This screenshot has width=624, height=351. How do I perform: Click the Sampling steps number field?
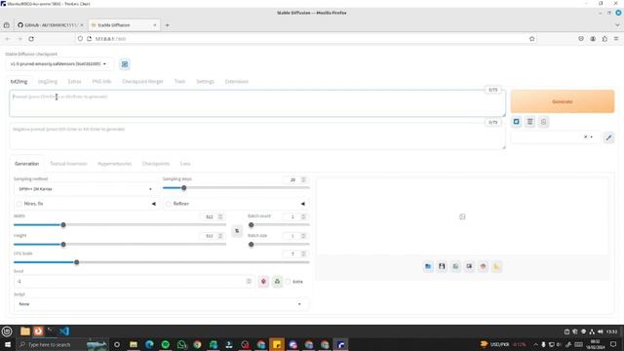click(x=294, y=179)
